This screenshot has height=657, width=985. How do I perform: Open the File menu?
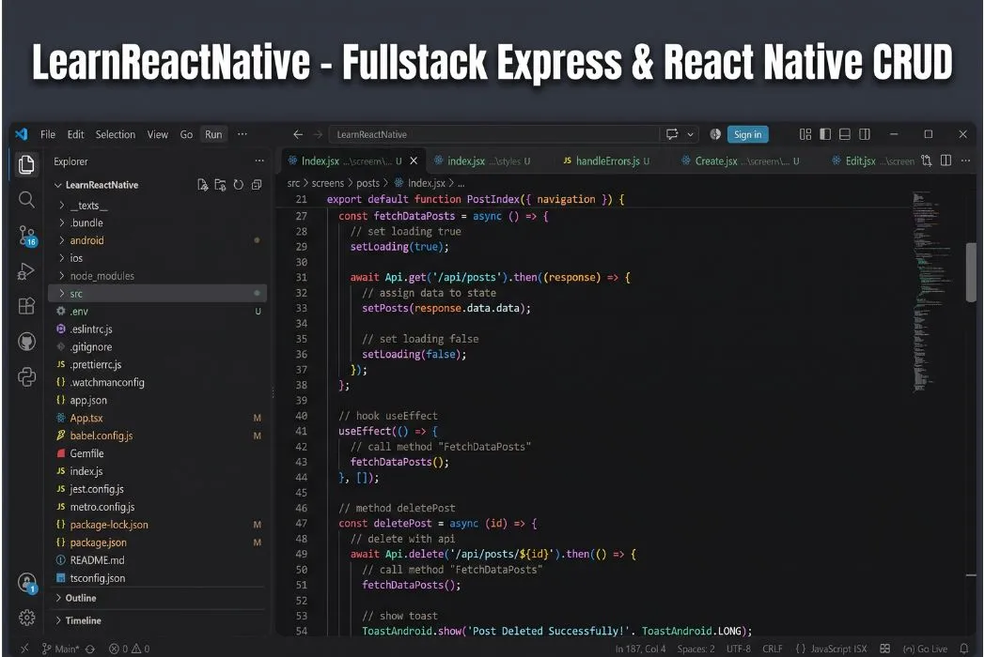tap(48, 134)
